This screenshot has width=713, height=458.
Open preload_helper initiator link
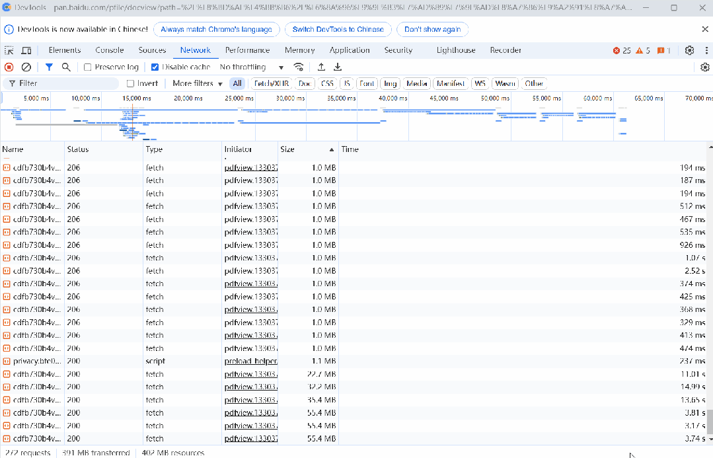point(251,361)
